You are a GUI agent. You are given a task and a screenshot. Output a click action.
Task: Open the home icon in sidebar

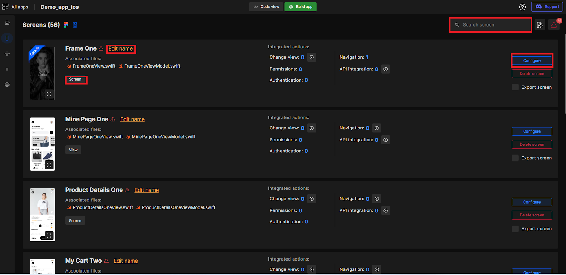point(7,23)
